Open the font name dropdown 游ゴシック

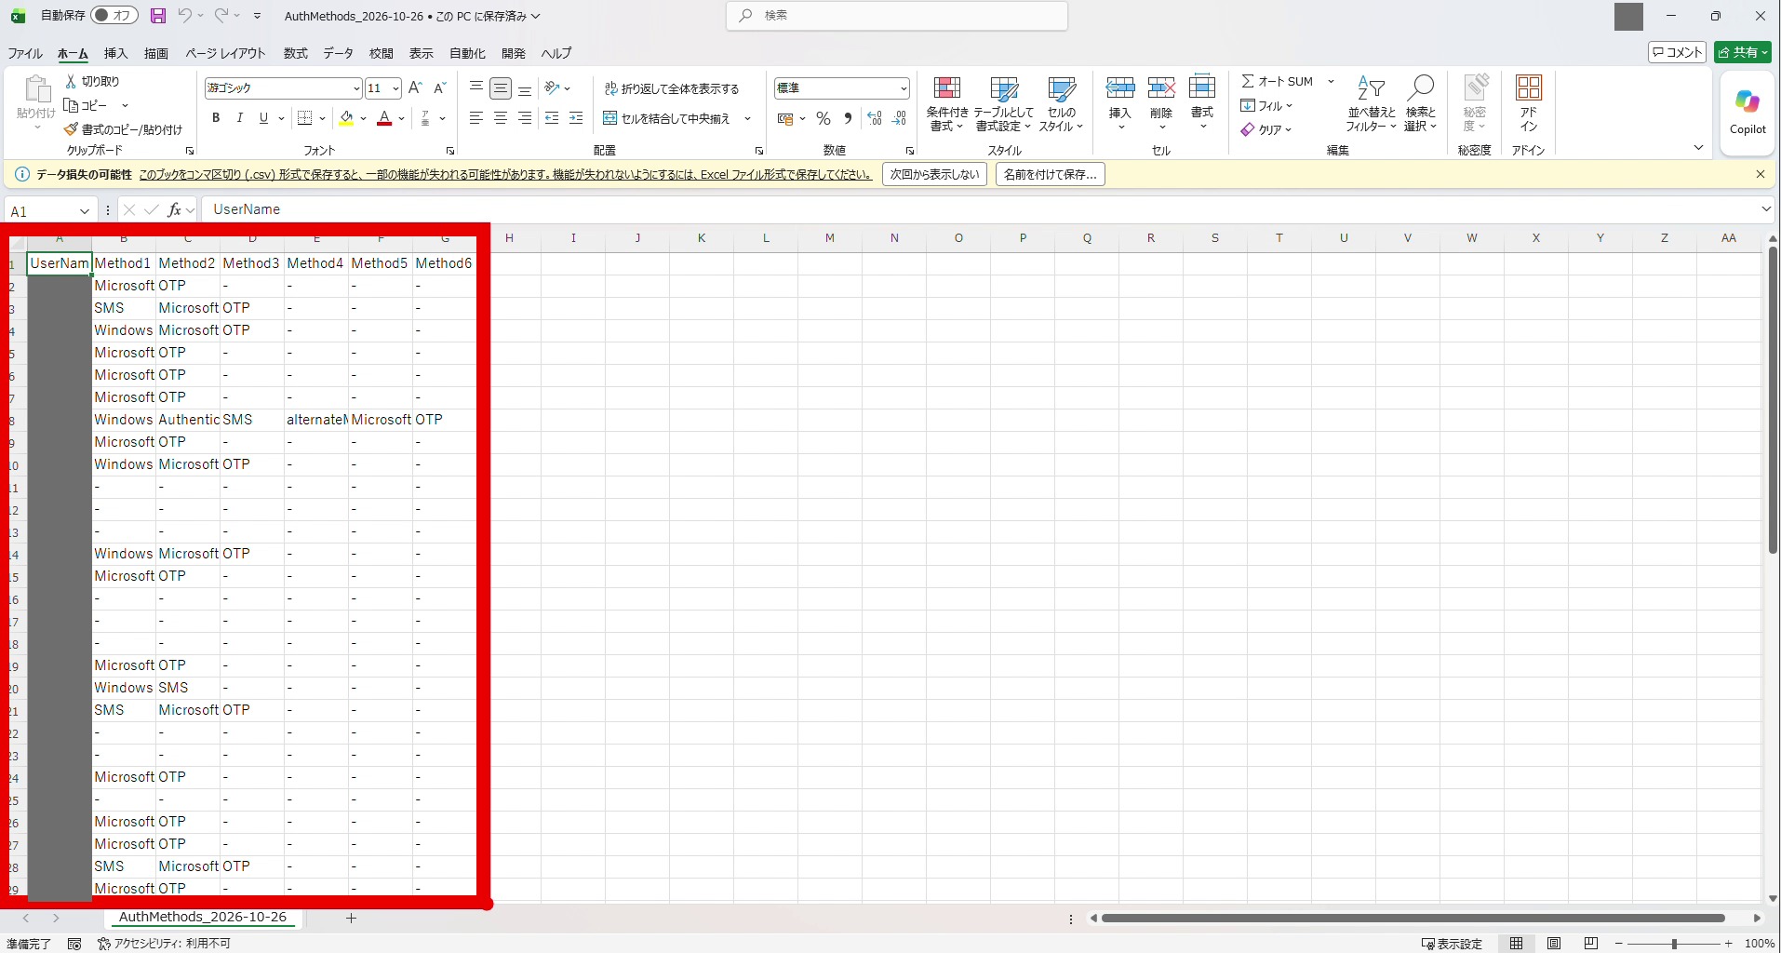(x=356, y=88)
